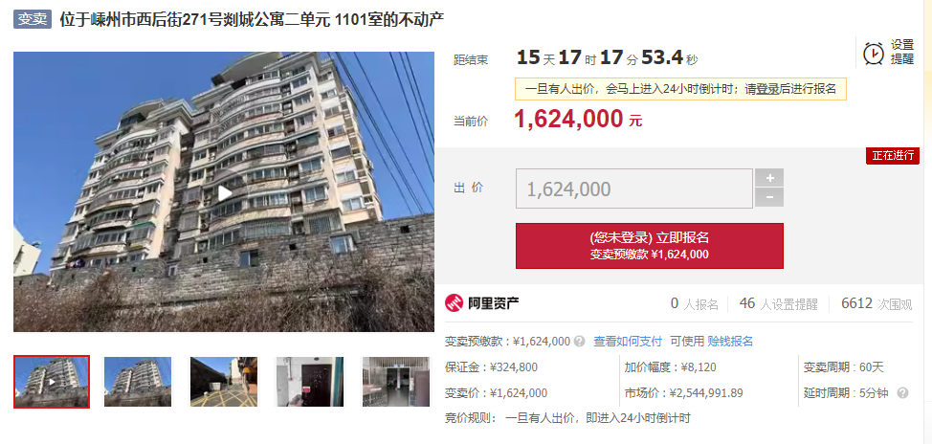Open the 查看如何支付 link
The height and width of the screenshot is (444, 932).
pyautogui.click(x=628, y=342)
